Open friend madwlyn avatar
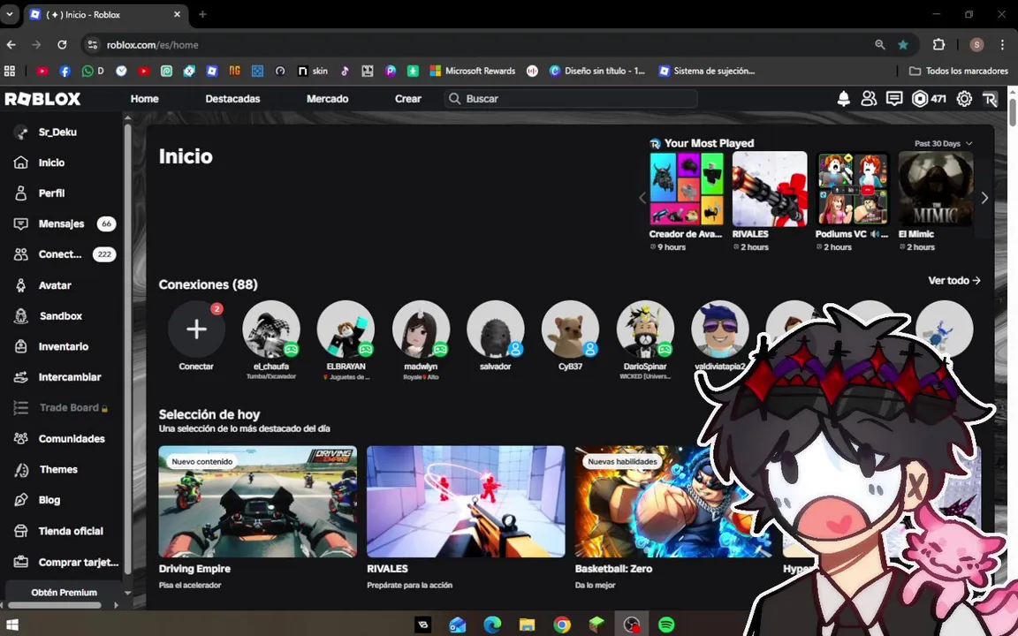 pos(421,329)
